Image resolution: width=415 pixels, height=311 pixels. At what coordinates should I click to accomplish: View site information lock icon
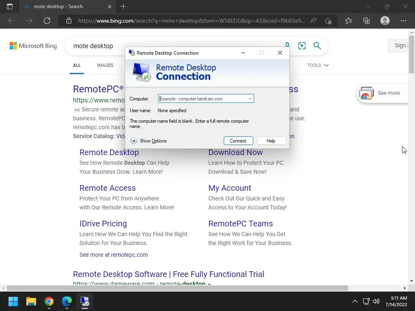[x=69, y=21]
